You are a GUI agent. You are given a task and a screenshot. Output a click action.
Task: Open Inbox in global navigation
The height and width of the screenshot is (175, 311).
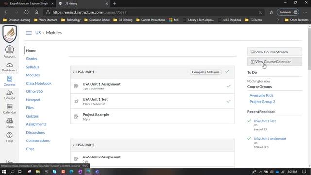9,123
